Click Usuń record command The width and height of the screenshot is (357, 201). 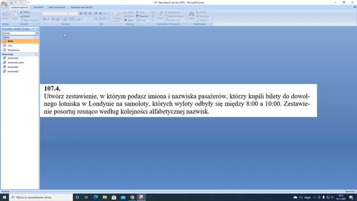129,20
